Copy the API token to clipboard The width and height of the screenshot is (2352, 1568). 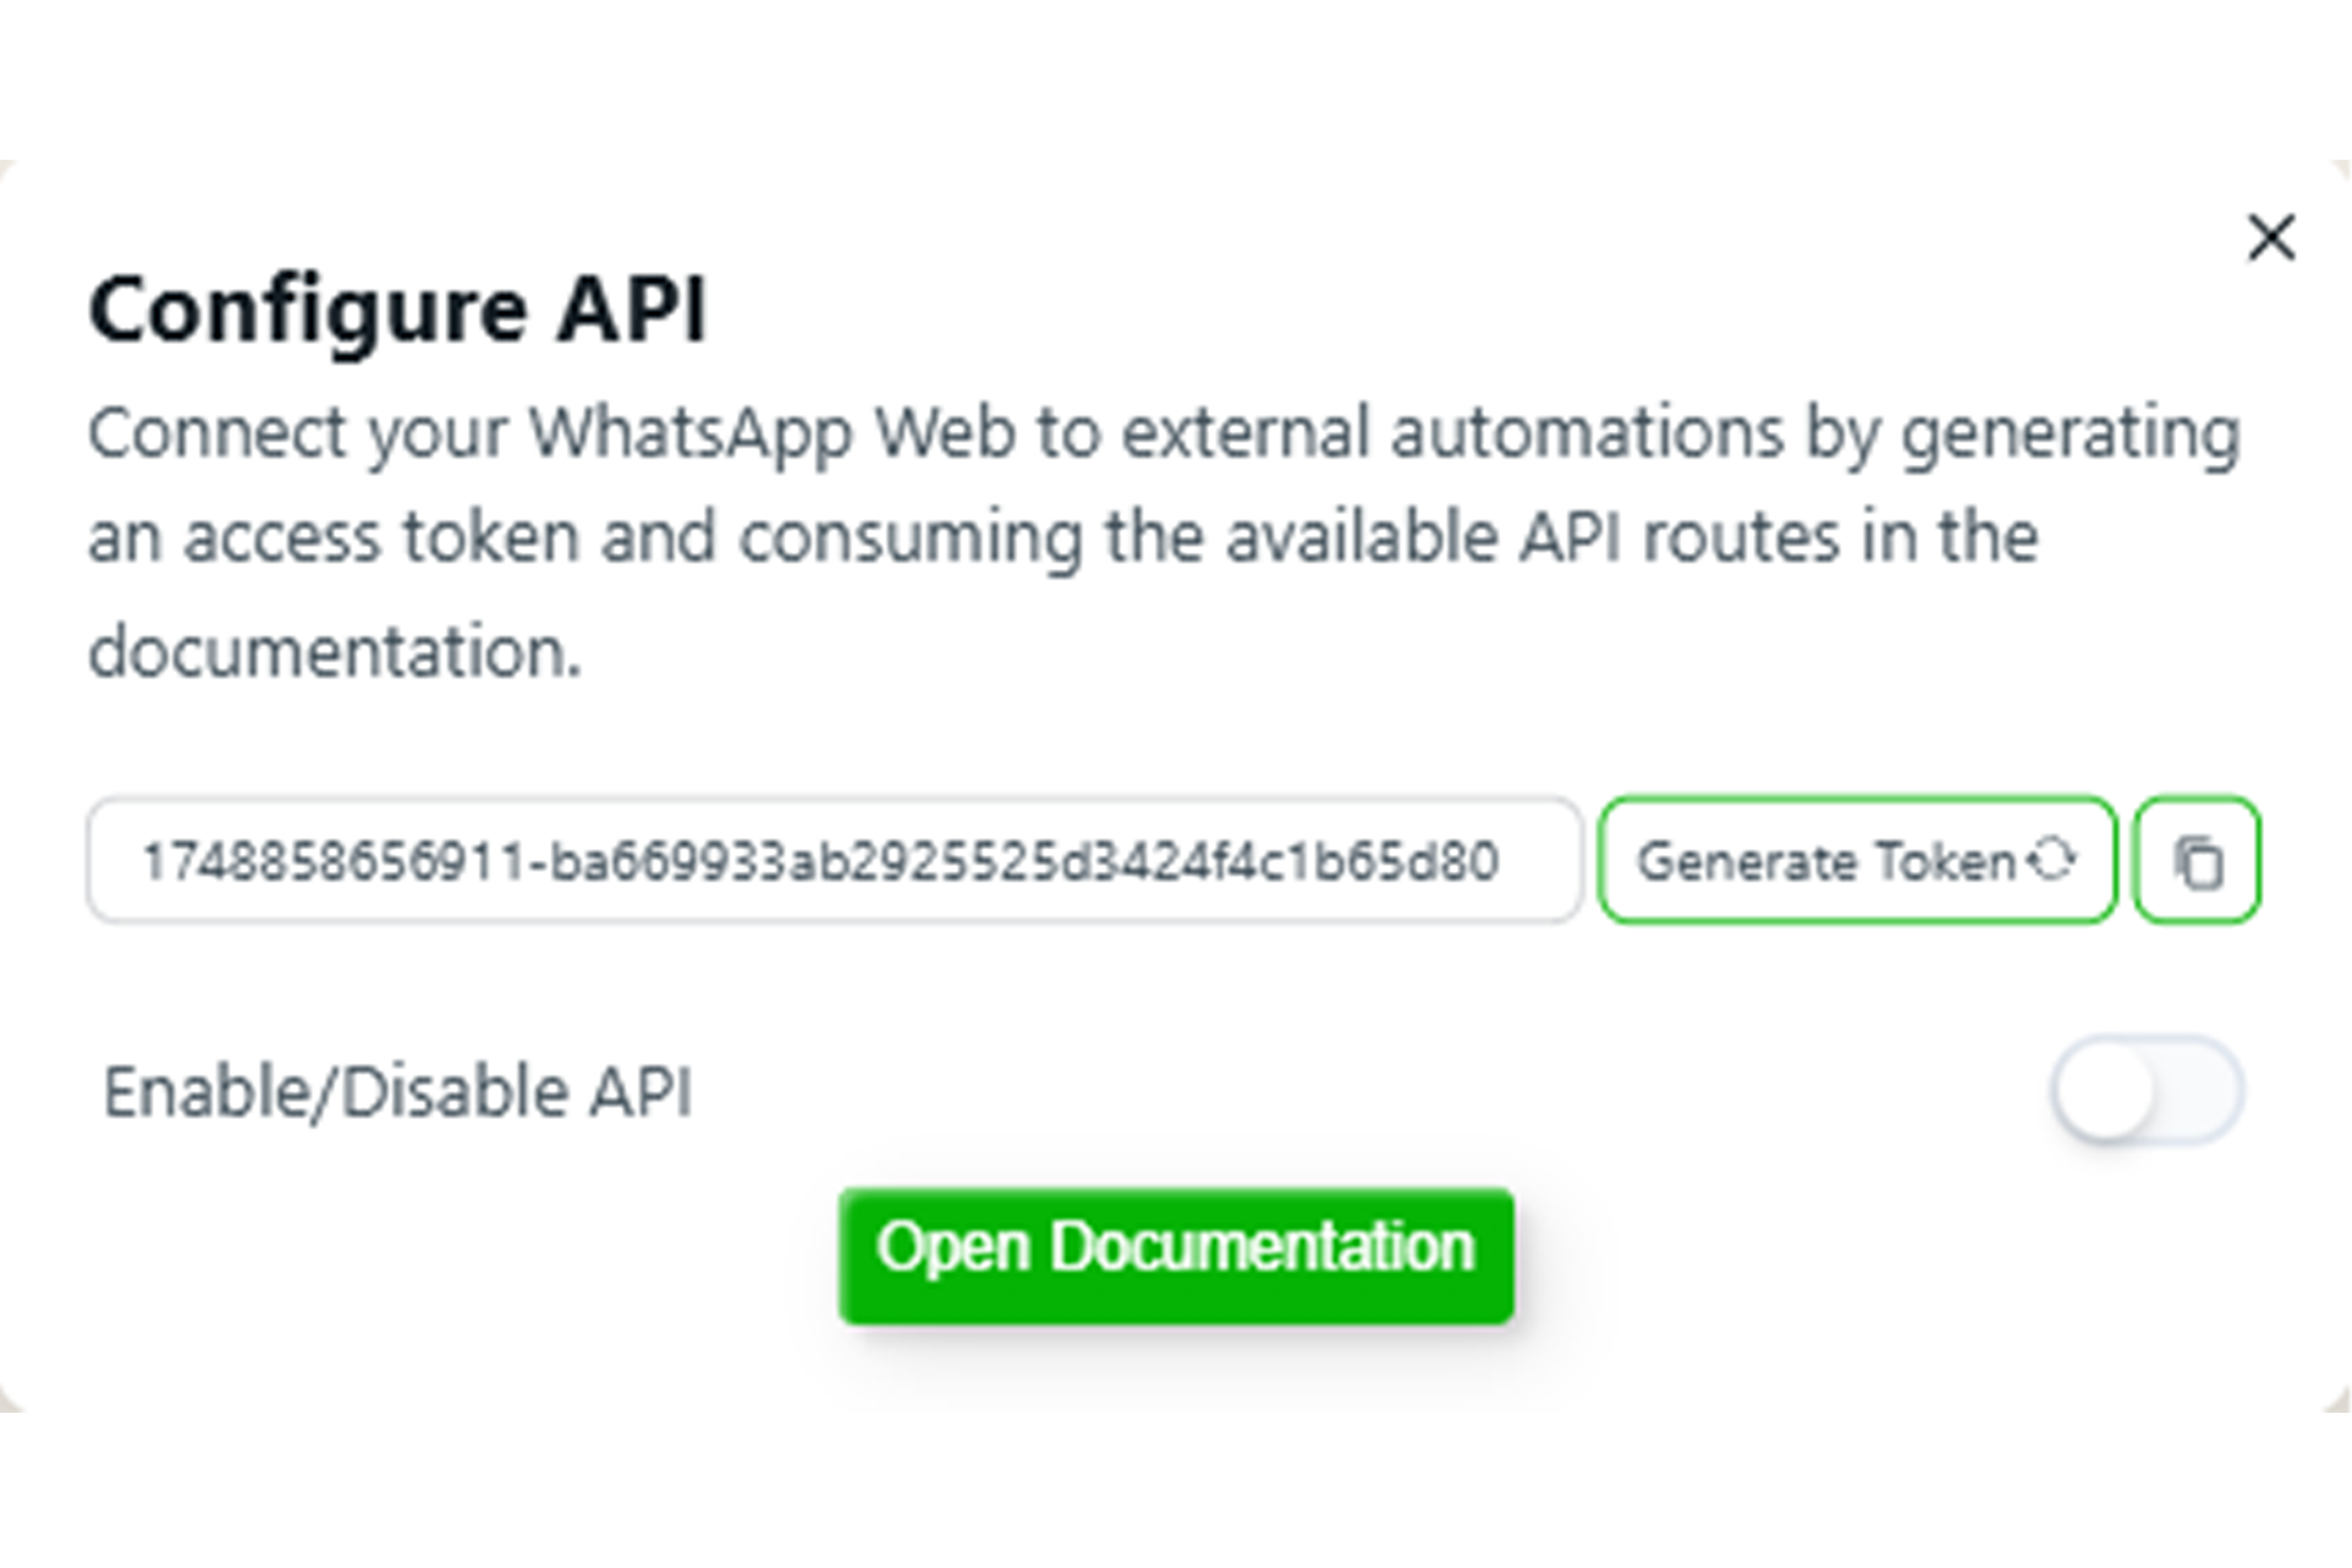click(x=2197, y=861)
